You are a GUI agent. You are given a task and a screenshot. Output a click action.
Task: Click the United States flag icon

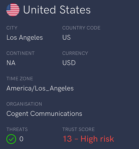[x=13, y=10]
